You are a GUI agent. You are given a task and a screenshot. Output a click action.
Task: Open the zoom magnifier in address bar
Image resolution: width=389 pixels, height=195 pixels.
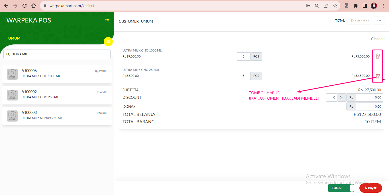[x=317, y=6]
